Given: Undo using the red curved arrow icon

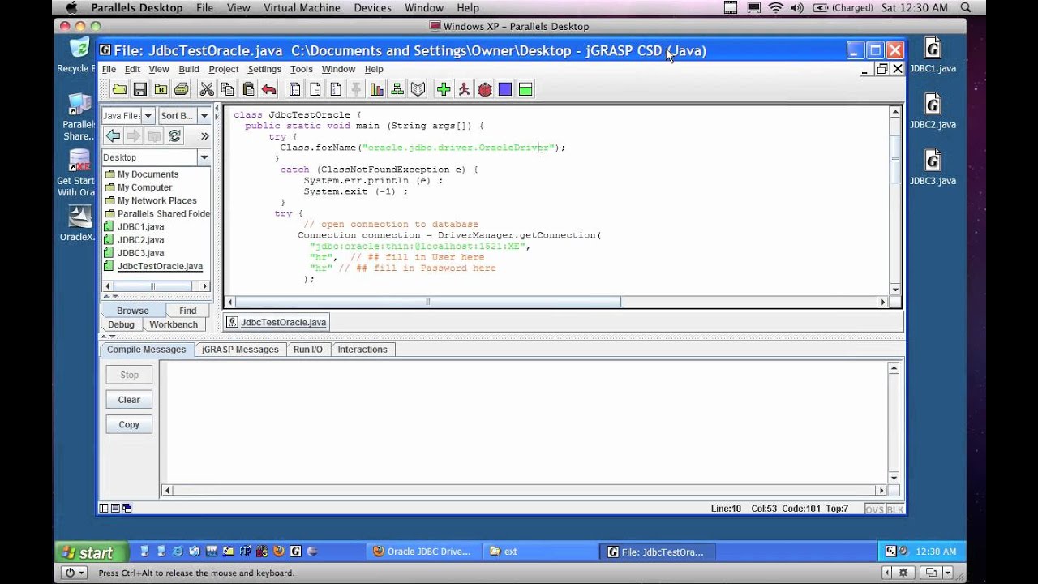Looking at the screenshot, I should 269,89.
